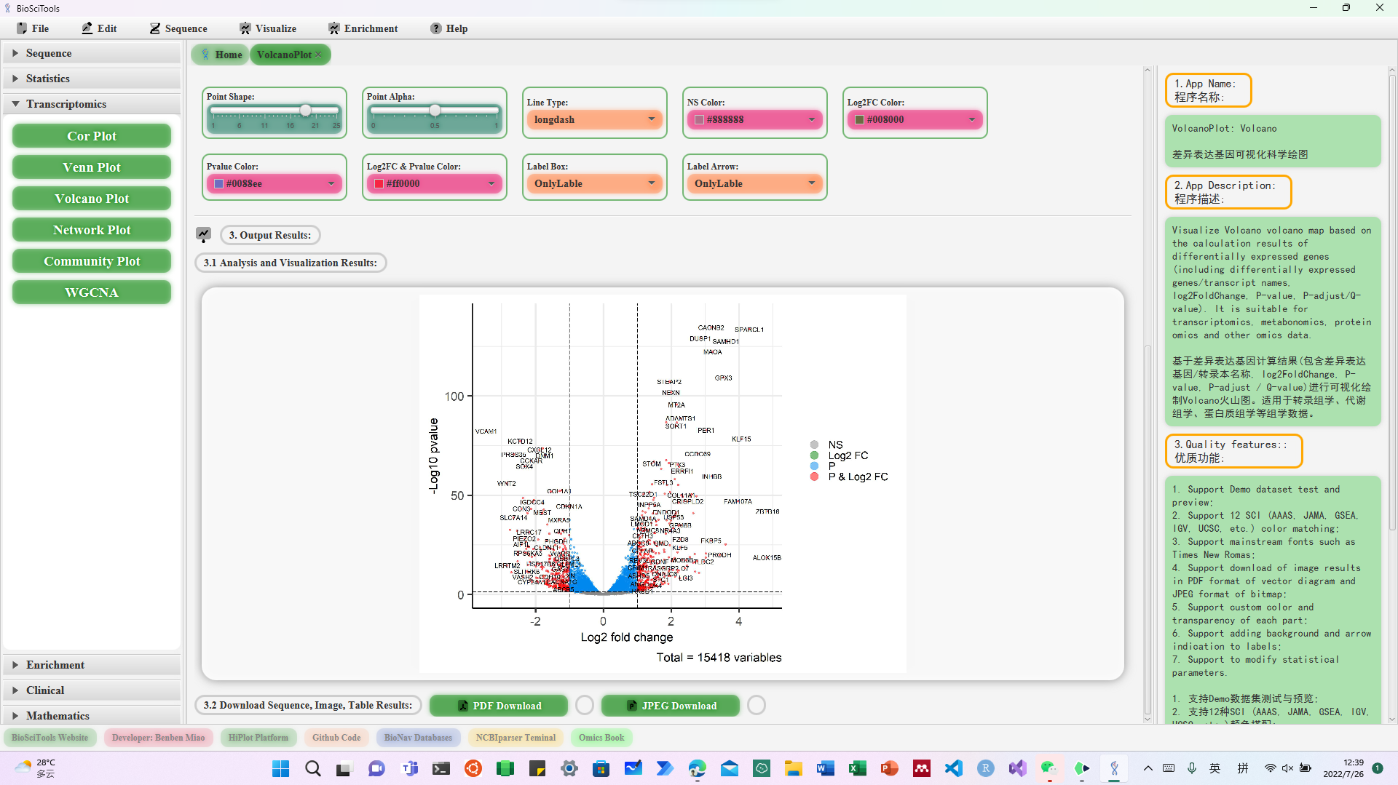
Task: Open the Label Arrow dropdown
Action: pos(754,183)
